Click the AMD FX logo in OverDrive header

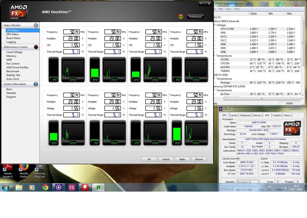(19, 12)
